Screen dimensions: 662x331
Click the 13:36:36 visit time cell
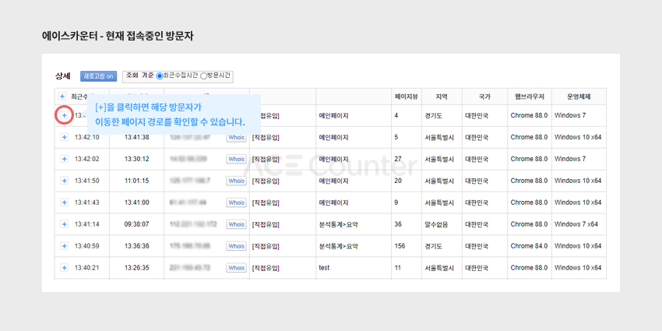(136, 245)
